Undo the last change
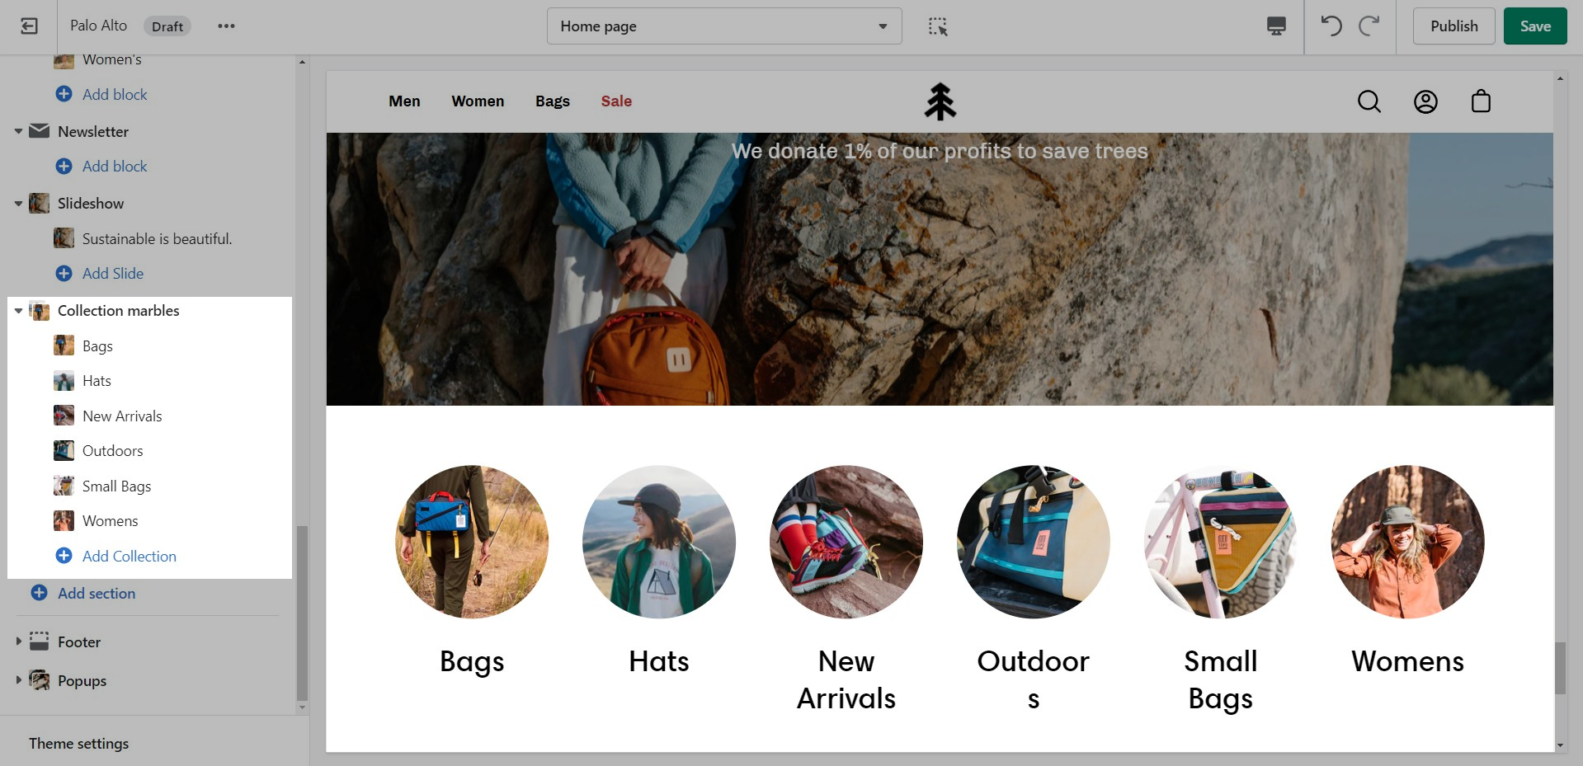 pyautogui.click(x=1331, y=26)
